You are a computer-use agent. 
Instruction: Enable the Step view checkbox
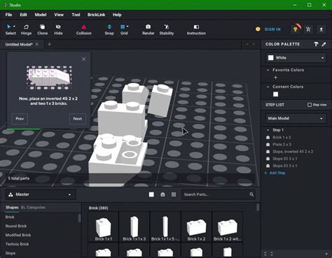(x=310, y=105)
